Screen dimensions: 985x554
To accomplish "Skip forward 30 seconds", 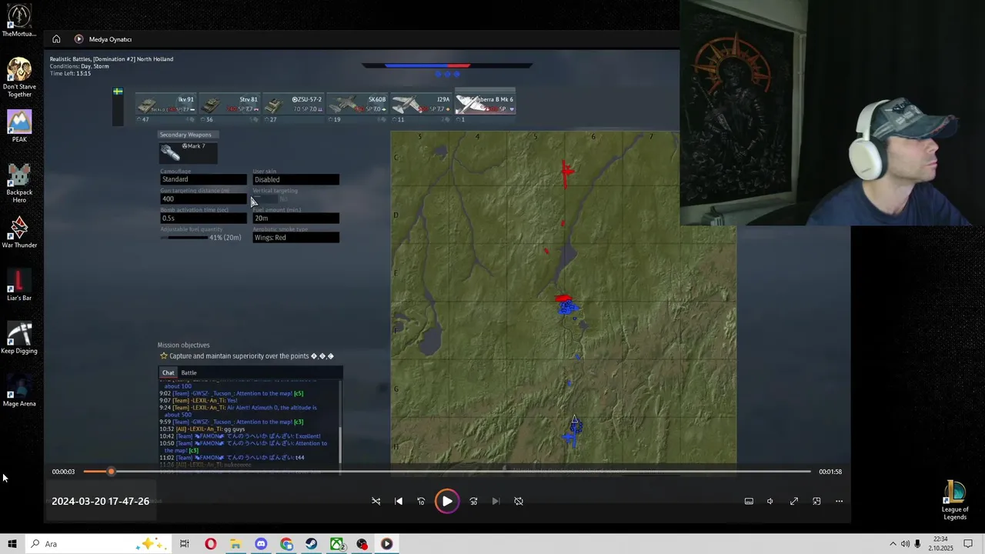I will pyautogui.click(x=473, y=501).
